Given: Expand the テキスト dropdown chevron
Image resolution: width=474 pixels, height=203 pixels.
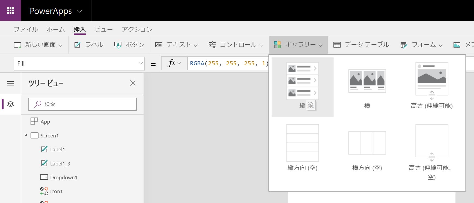Looking at the screenshot, I should point(196,45).
